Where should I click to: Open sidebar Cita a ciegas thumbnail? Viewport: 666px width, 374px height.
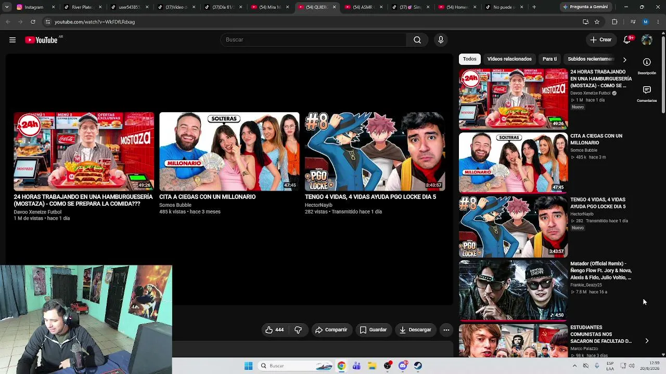(513, 163)
